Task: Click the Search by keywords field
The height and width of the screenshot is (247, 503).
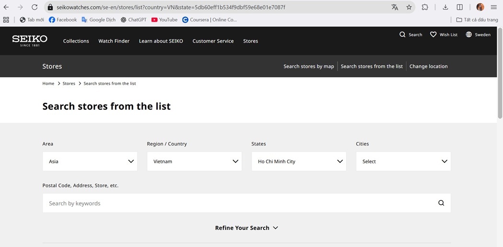Action: point(246,203)
